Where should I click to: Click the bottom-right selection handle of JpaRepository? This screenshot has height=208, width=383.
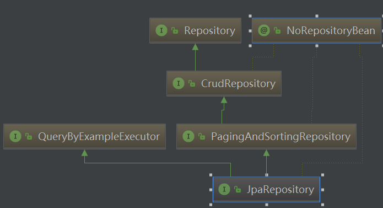[323, 205]
